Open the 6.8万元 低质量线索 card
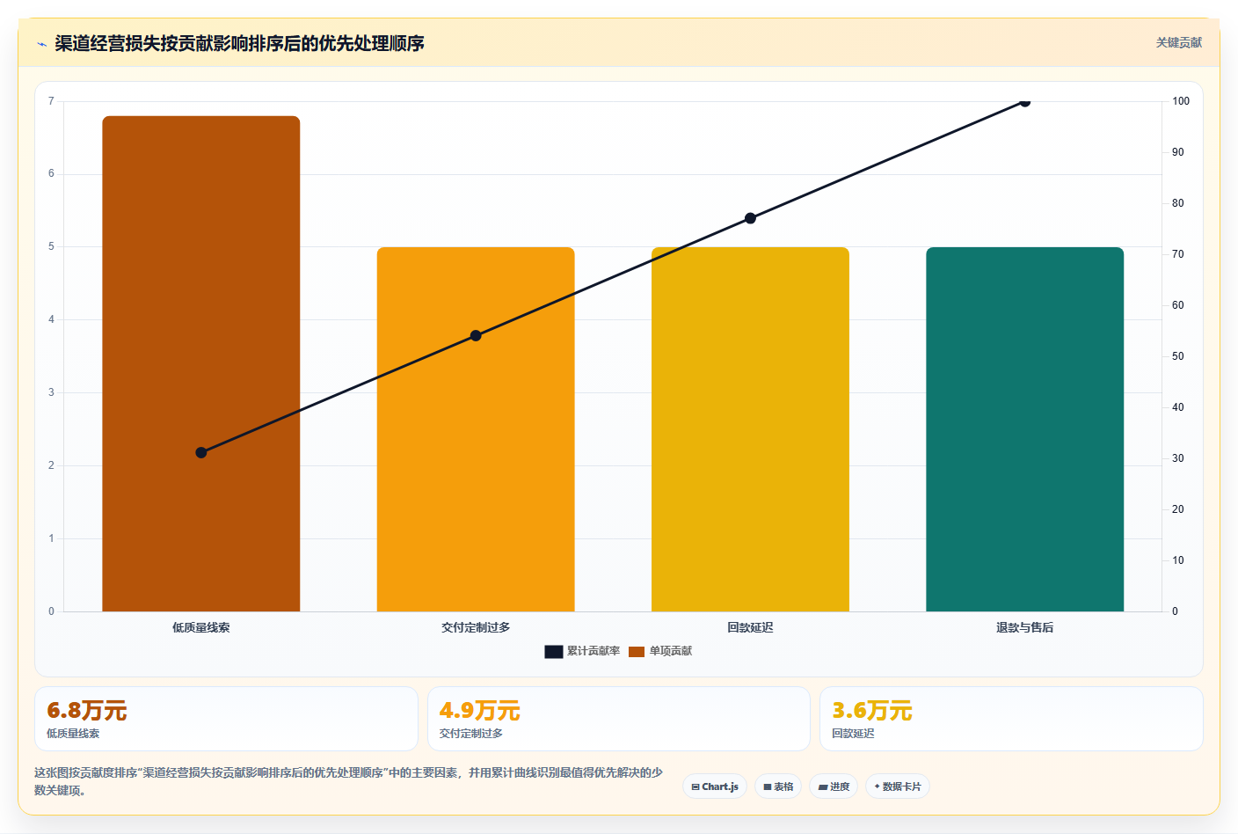Image resolution: width=1238 pixels, height=834 pixels. point(226,719)
